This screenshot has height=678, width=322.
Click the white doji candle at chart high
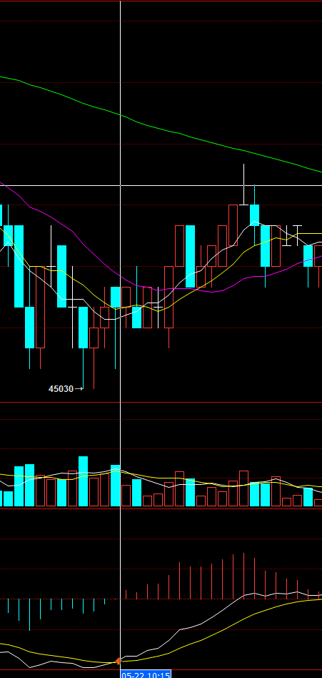pyautogui.click(x=244, y=185)
